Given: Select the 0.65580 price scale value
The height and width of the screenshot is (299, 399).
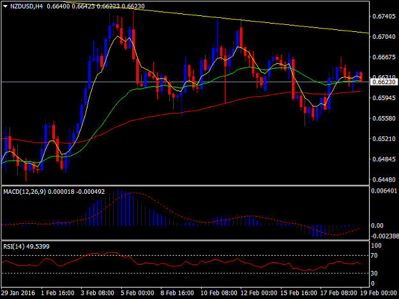Looking at the screenshot, I should (x=384, y=119).
